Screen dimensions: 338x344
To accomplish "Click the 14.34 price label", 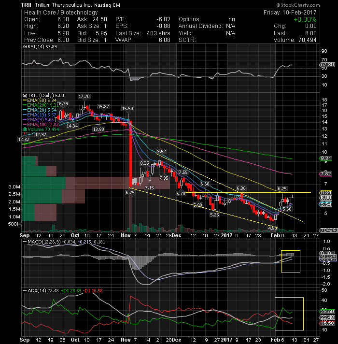I will pos(72,126).
